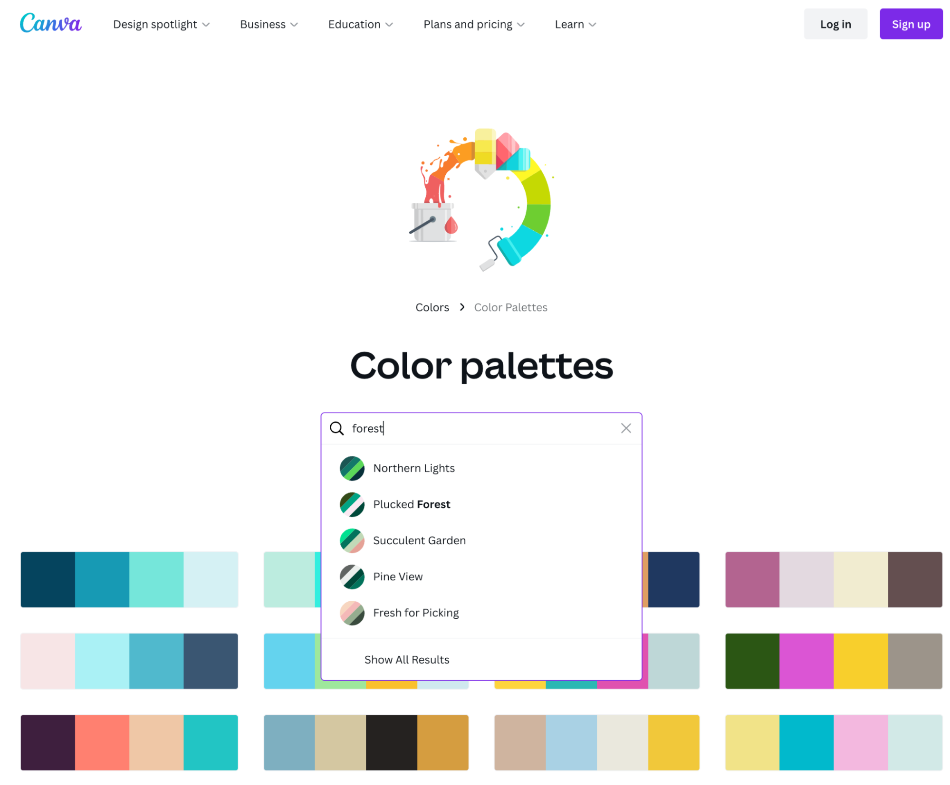Open the Education menu

[361, 24]
